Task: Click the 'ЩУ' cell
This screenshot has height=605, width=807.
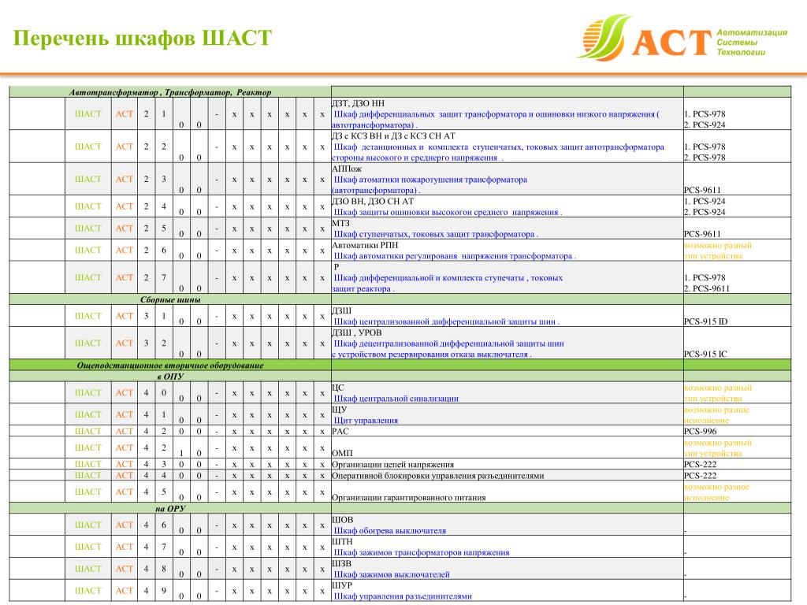Action: [x=339, y=410]
